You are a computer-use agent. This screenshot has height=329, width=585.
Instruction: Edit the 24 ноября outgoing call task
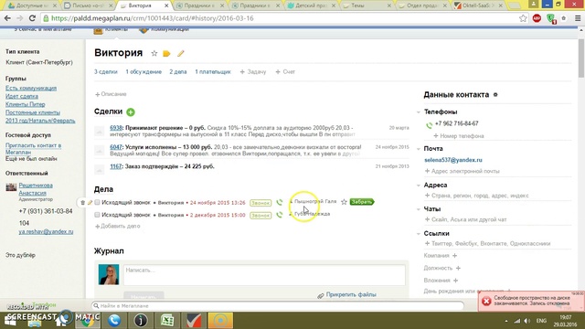[90, 203]
